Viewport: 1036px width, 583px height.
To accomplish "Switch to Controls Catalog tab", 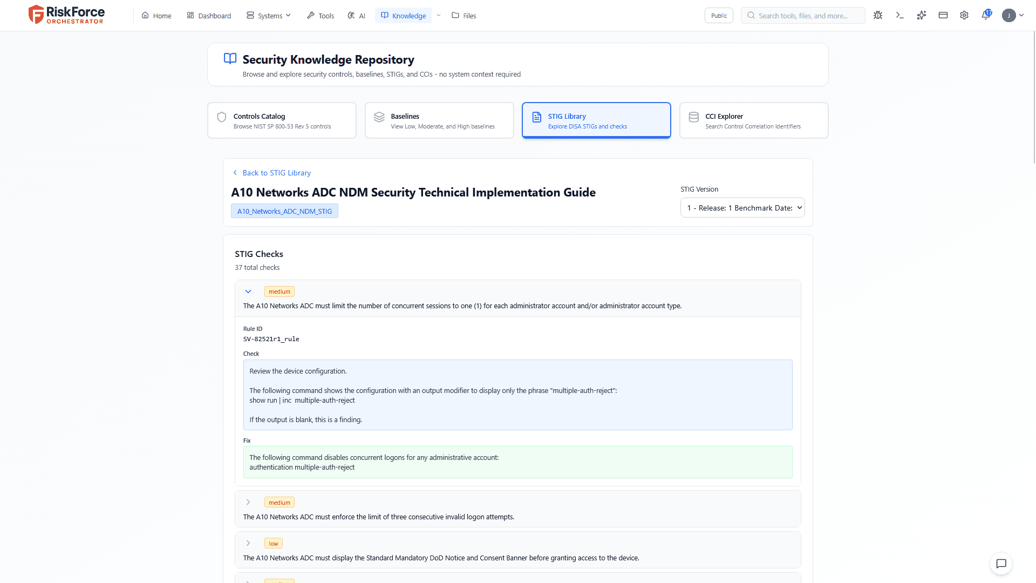I will point(282,120).
